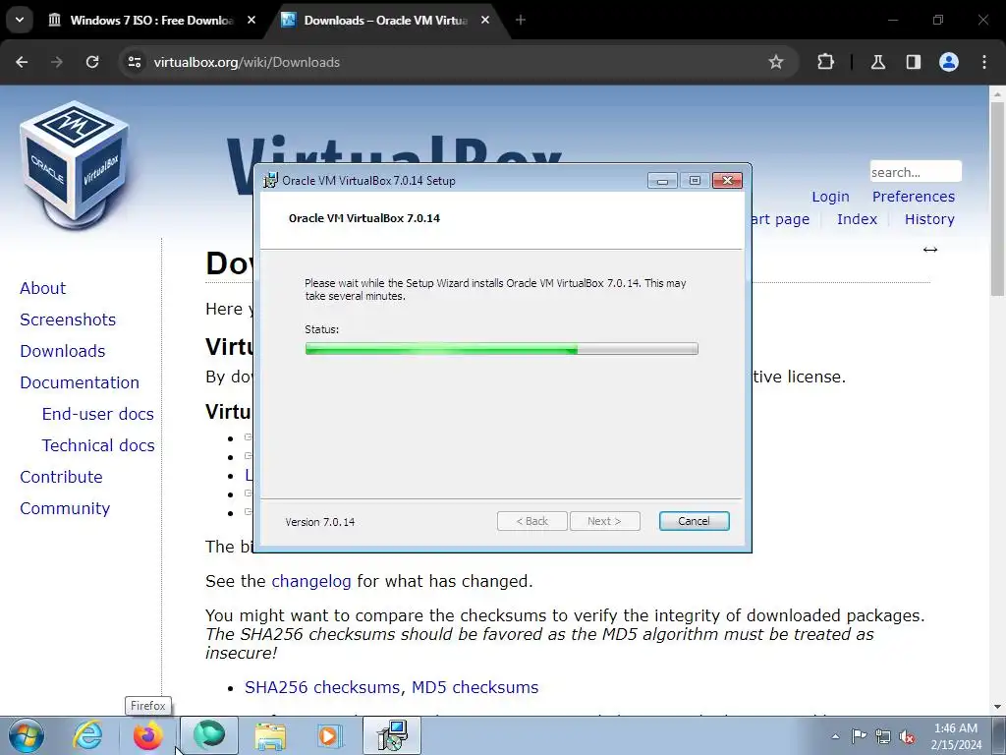Open the browser extensions puzzle icon
The width and height of the screenshot is (1006, 755).
point(825,62)
